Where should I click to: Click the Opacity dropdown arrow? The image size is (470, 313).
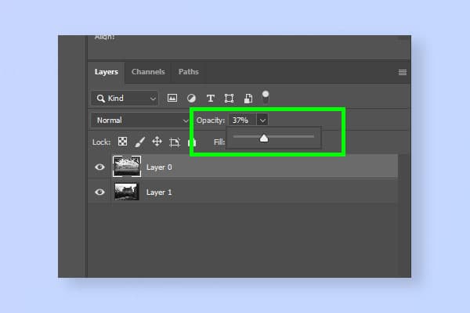262,121
